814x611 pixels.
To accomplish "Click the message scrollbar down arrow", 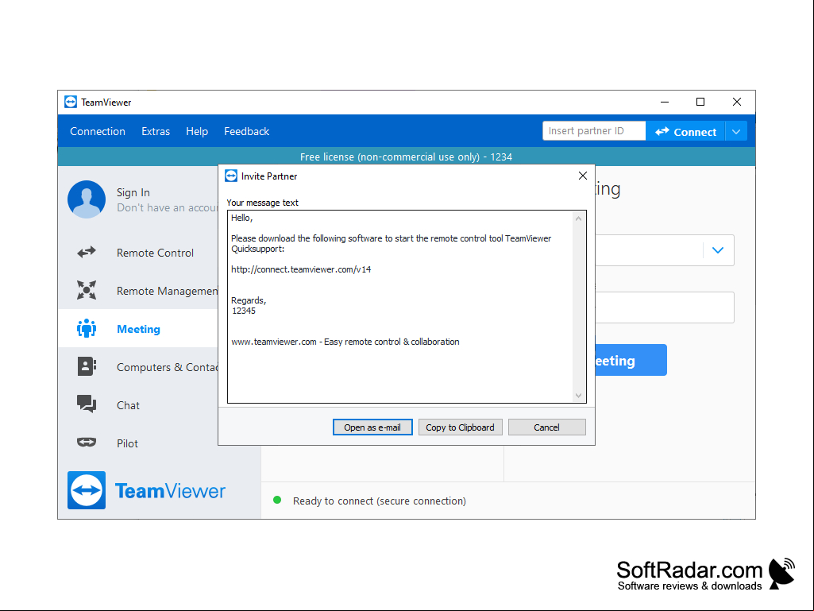I will tap(578, 396).
